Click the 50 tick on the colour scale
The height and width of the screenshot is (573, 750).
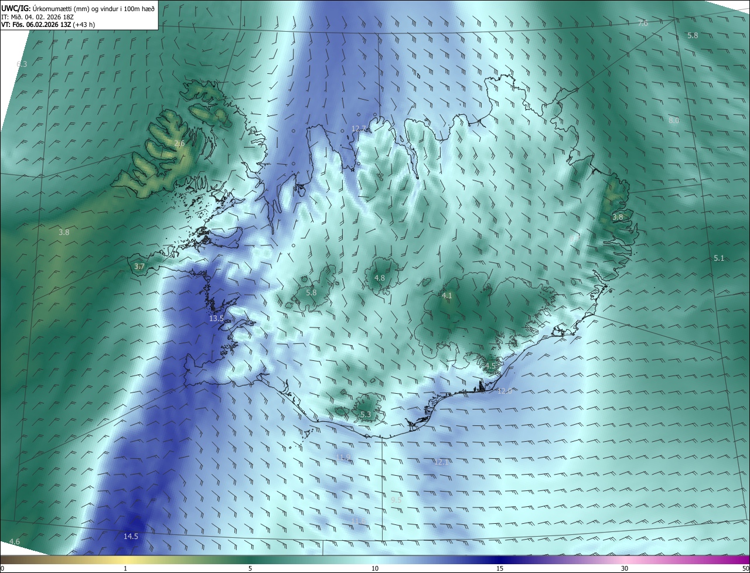pos(745,568)
